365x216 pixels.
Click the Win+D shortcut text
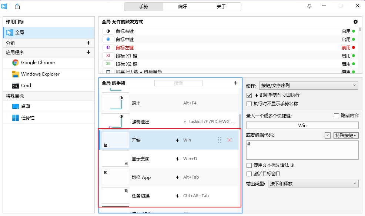click(x=190, y=159)
